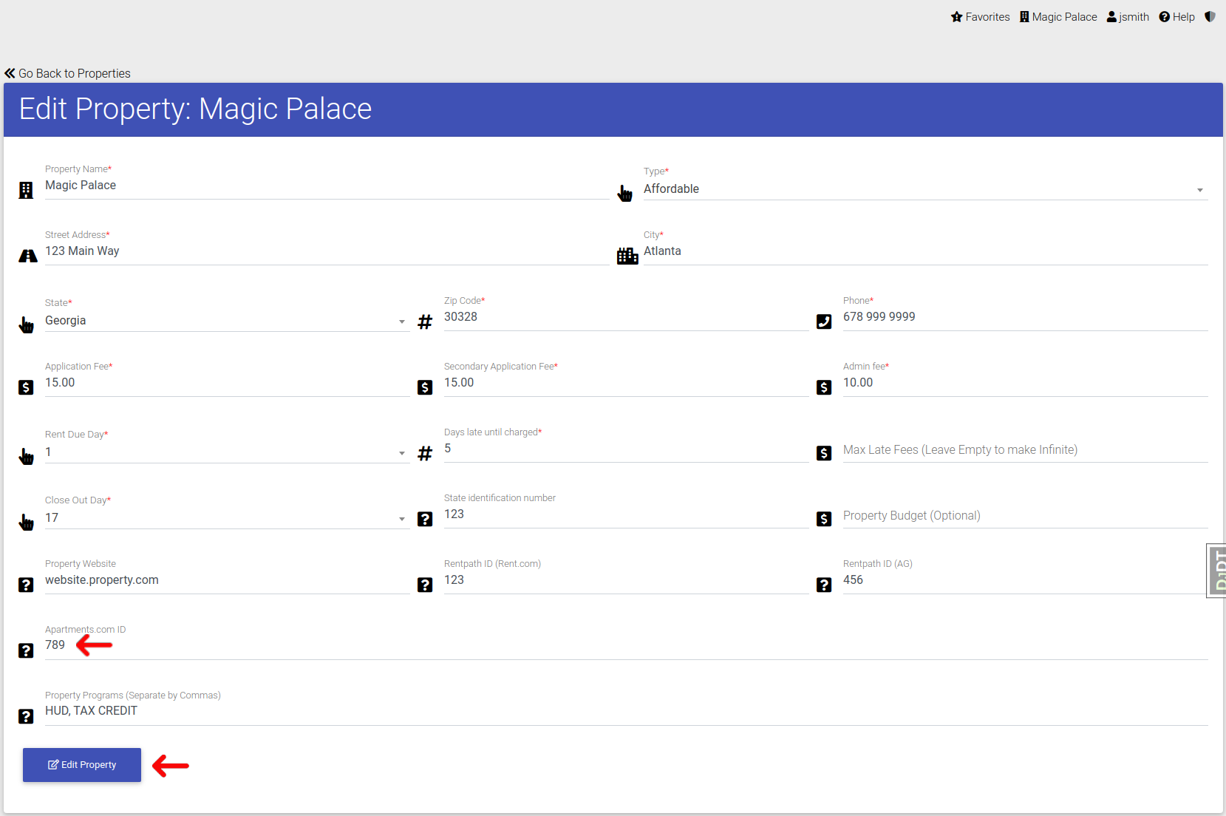Expand the Rent Due Day dropdown

click(227, 452)
